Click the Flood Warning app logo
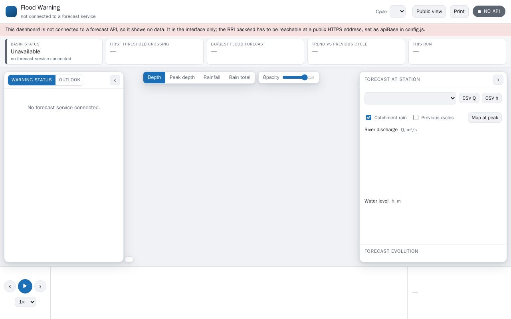 11,12
